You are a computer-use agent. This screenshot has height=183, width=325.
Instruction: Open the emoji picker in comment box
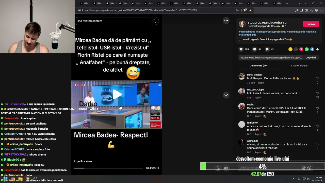point(309,168)
